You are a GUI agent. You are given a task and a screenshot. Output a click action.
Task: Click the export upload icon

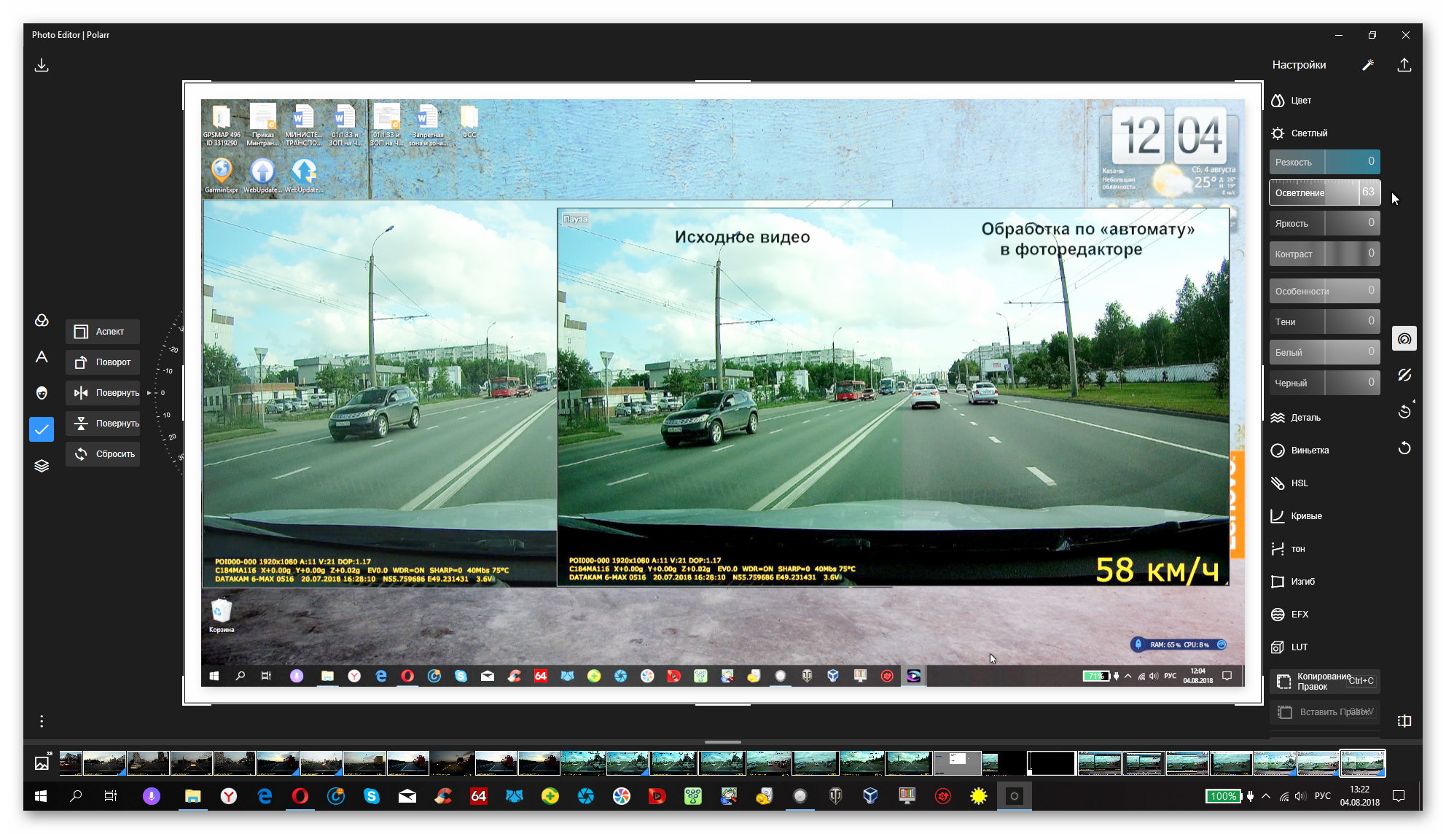1404,66
